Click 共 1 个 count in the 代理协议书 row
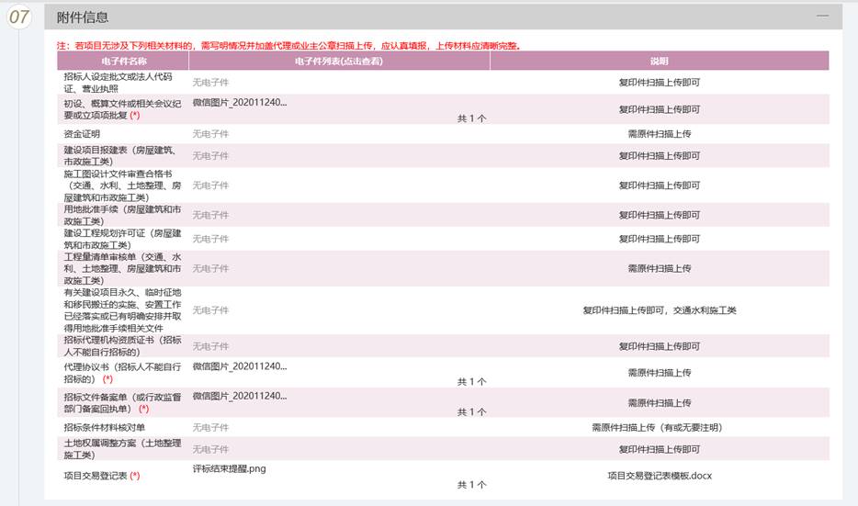Viewport: 858px width, 506px height. click(x=471, y=381)
